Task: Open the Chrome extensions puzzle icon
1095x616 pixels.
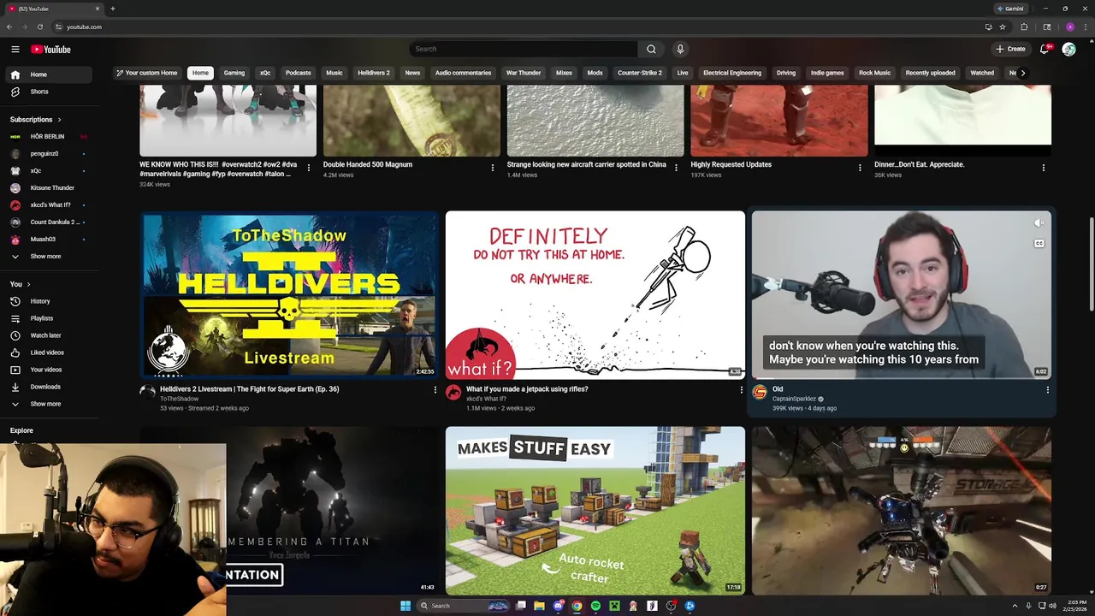Action: pos(1024,27)
